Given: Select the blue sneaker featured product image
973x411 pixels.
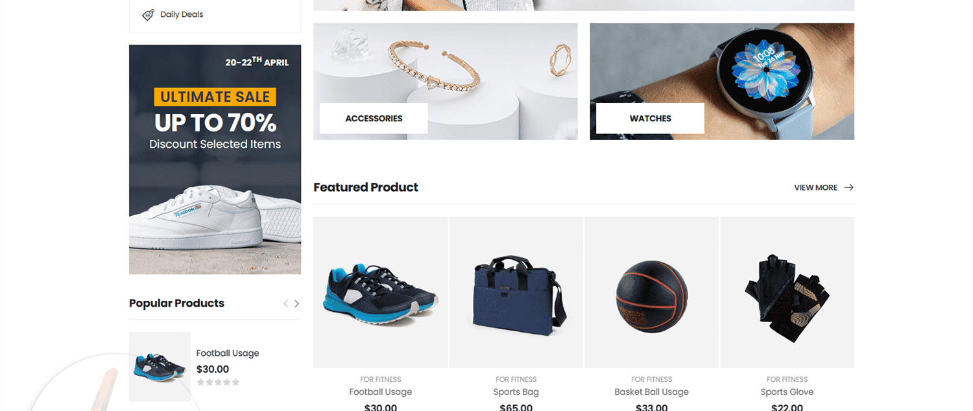Looking at the screenshot, I should 381,292.
